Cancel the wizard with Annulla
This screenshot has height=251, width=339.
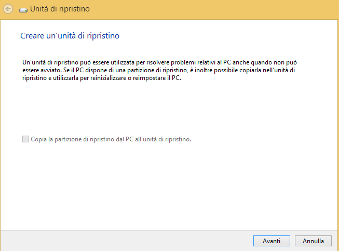pos(313,241)
